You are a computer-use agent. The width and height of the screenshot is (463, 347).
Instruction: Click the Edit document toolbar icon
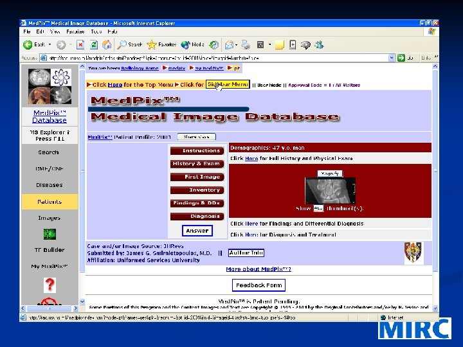click(260, 45)
